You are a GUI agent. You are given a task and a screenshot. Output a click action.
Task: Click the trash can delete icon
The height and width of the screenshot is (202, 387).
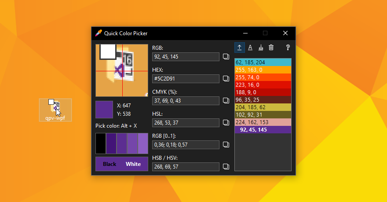click(271, 48)
